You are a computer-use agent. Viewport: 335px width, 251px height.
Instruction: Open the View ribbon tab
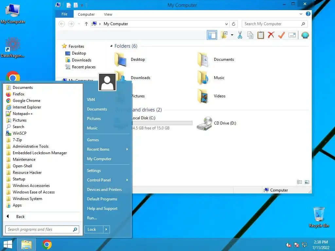[x=108, y=14]
